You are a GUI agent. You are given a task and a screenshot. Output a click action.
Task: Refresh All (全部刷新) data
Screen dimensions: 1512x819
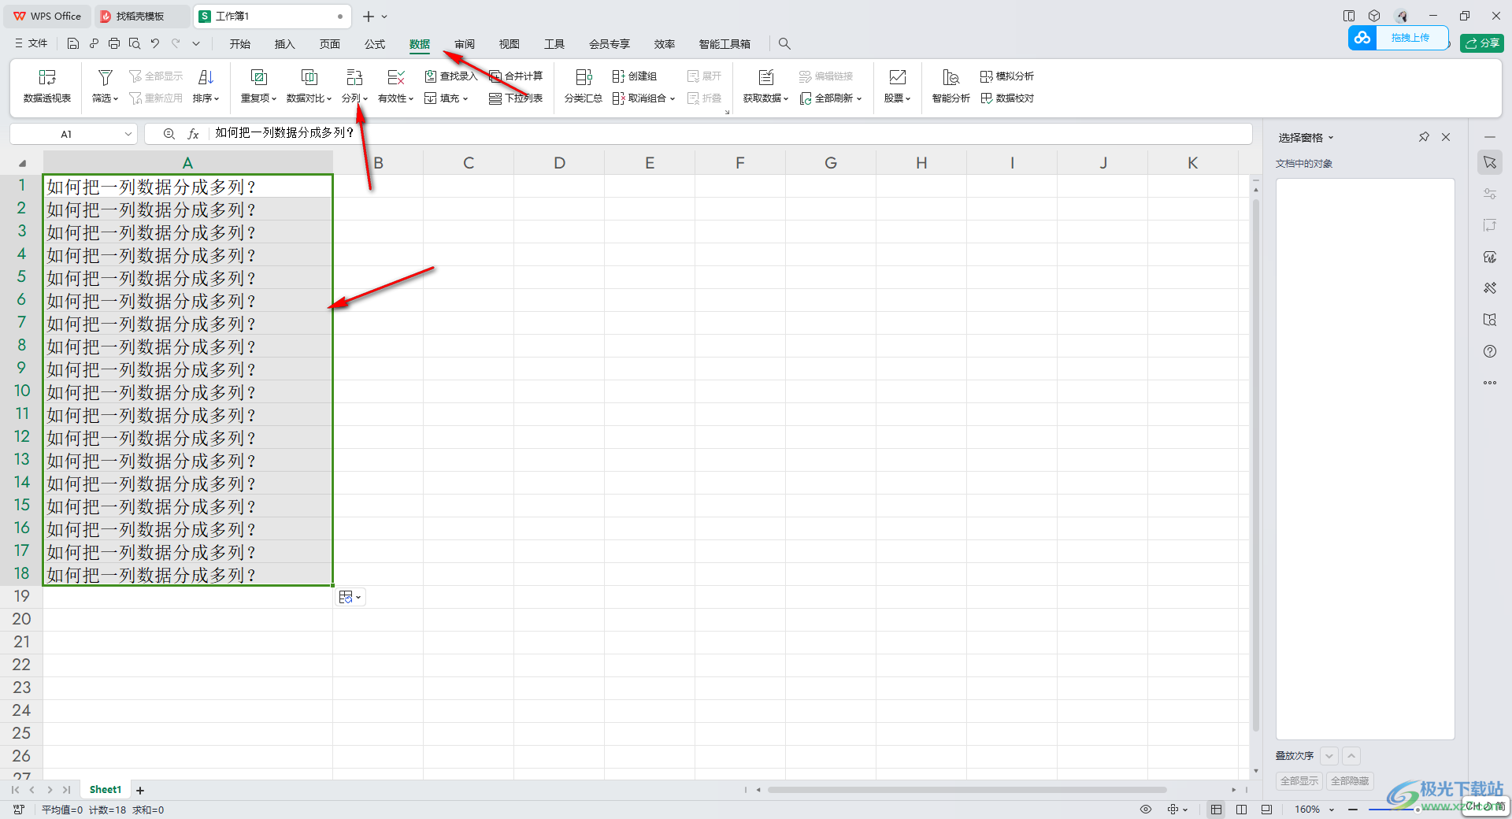[x=831, y=98]
